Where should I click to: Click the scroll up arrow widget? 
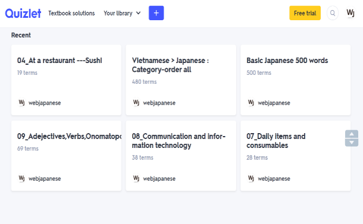pyautogui.click(x=352, y=134)
